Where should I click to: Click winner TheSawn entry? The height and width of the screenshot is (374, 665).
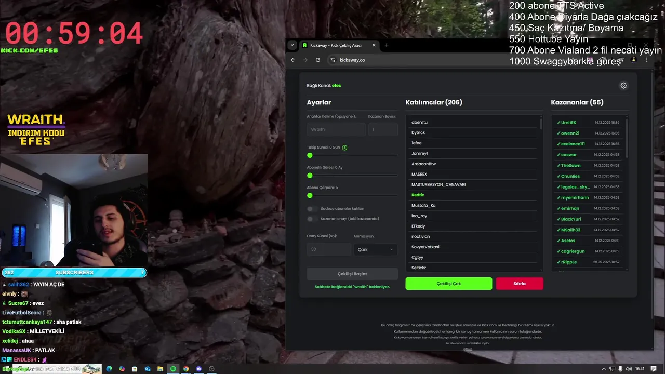588,165
